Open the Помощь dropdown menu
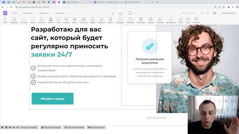Viewport: 239px width, 134px height. tap(60, 13)
